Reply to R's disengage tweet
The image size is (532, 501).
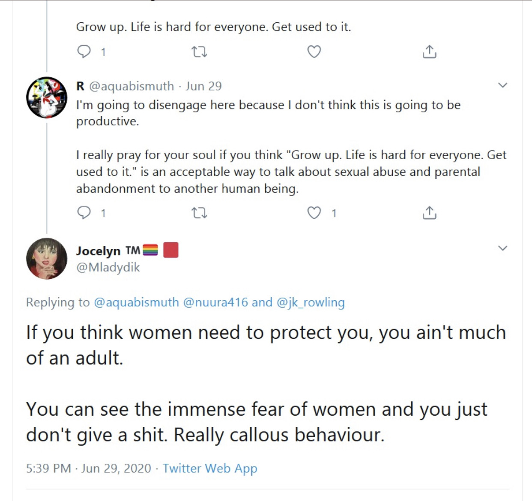pyautogui.click(x=84, y=213)
